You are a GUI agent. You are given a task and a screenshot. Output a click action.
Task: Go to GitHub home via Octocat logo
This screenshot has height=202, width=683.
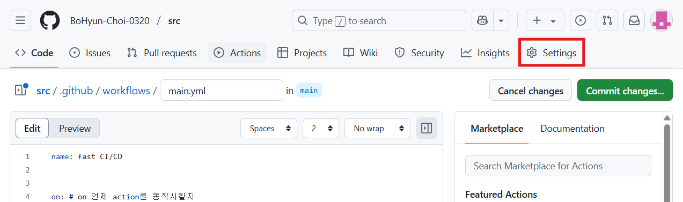click(50, 21)
